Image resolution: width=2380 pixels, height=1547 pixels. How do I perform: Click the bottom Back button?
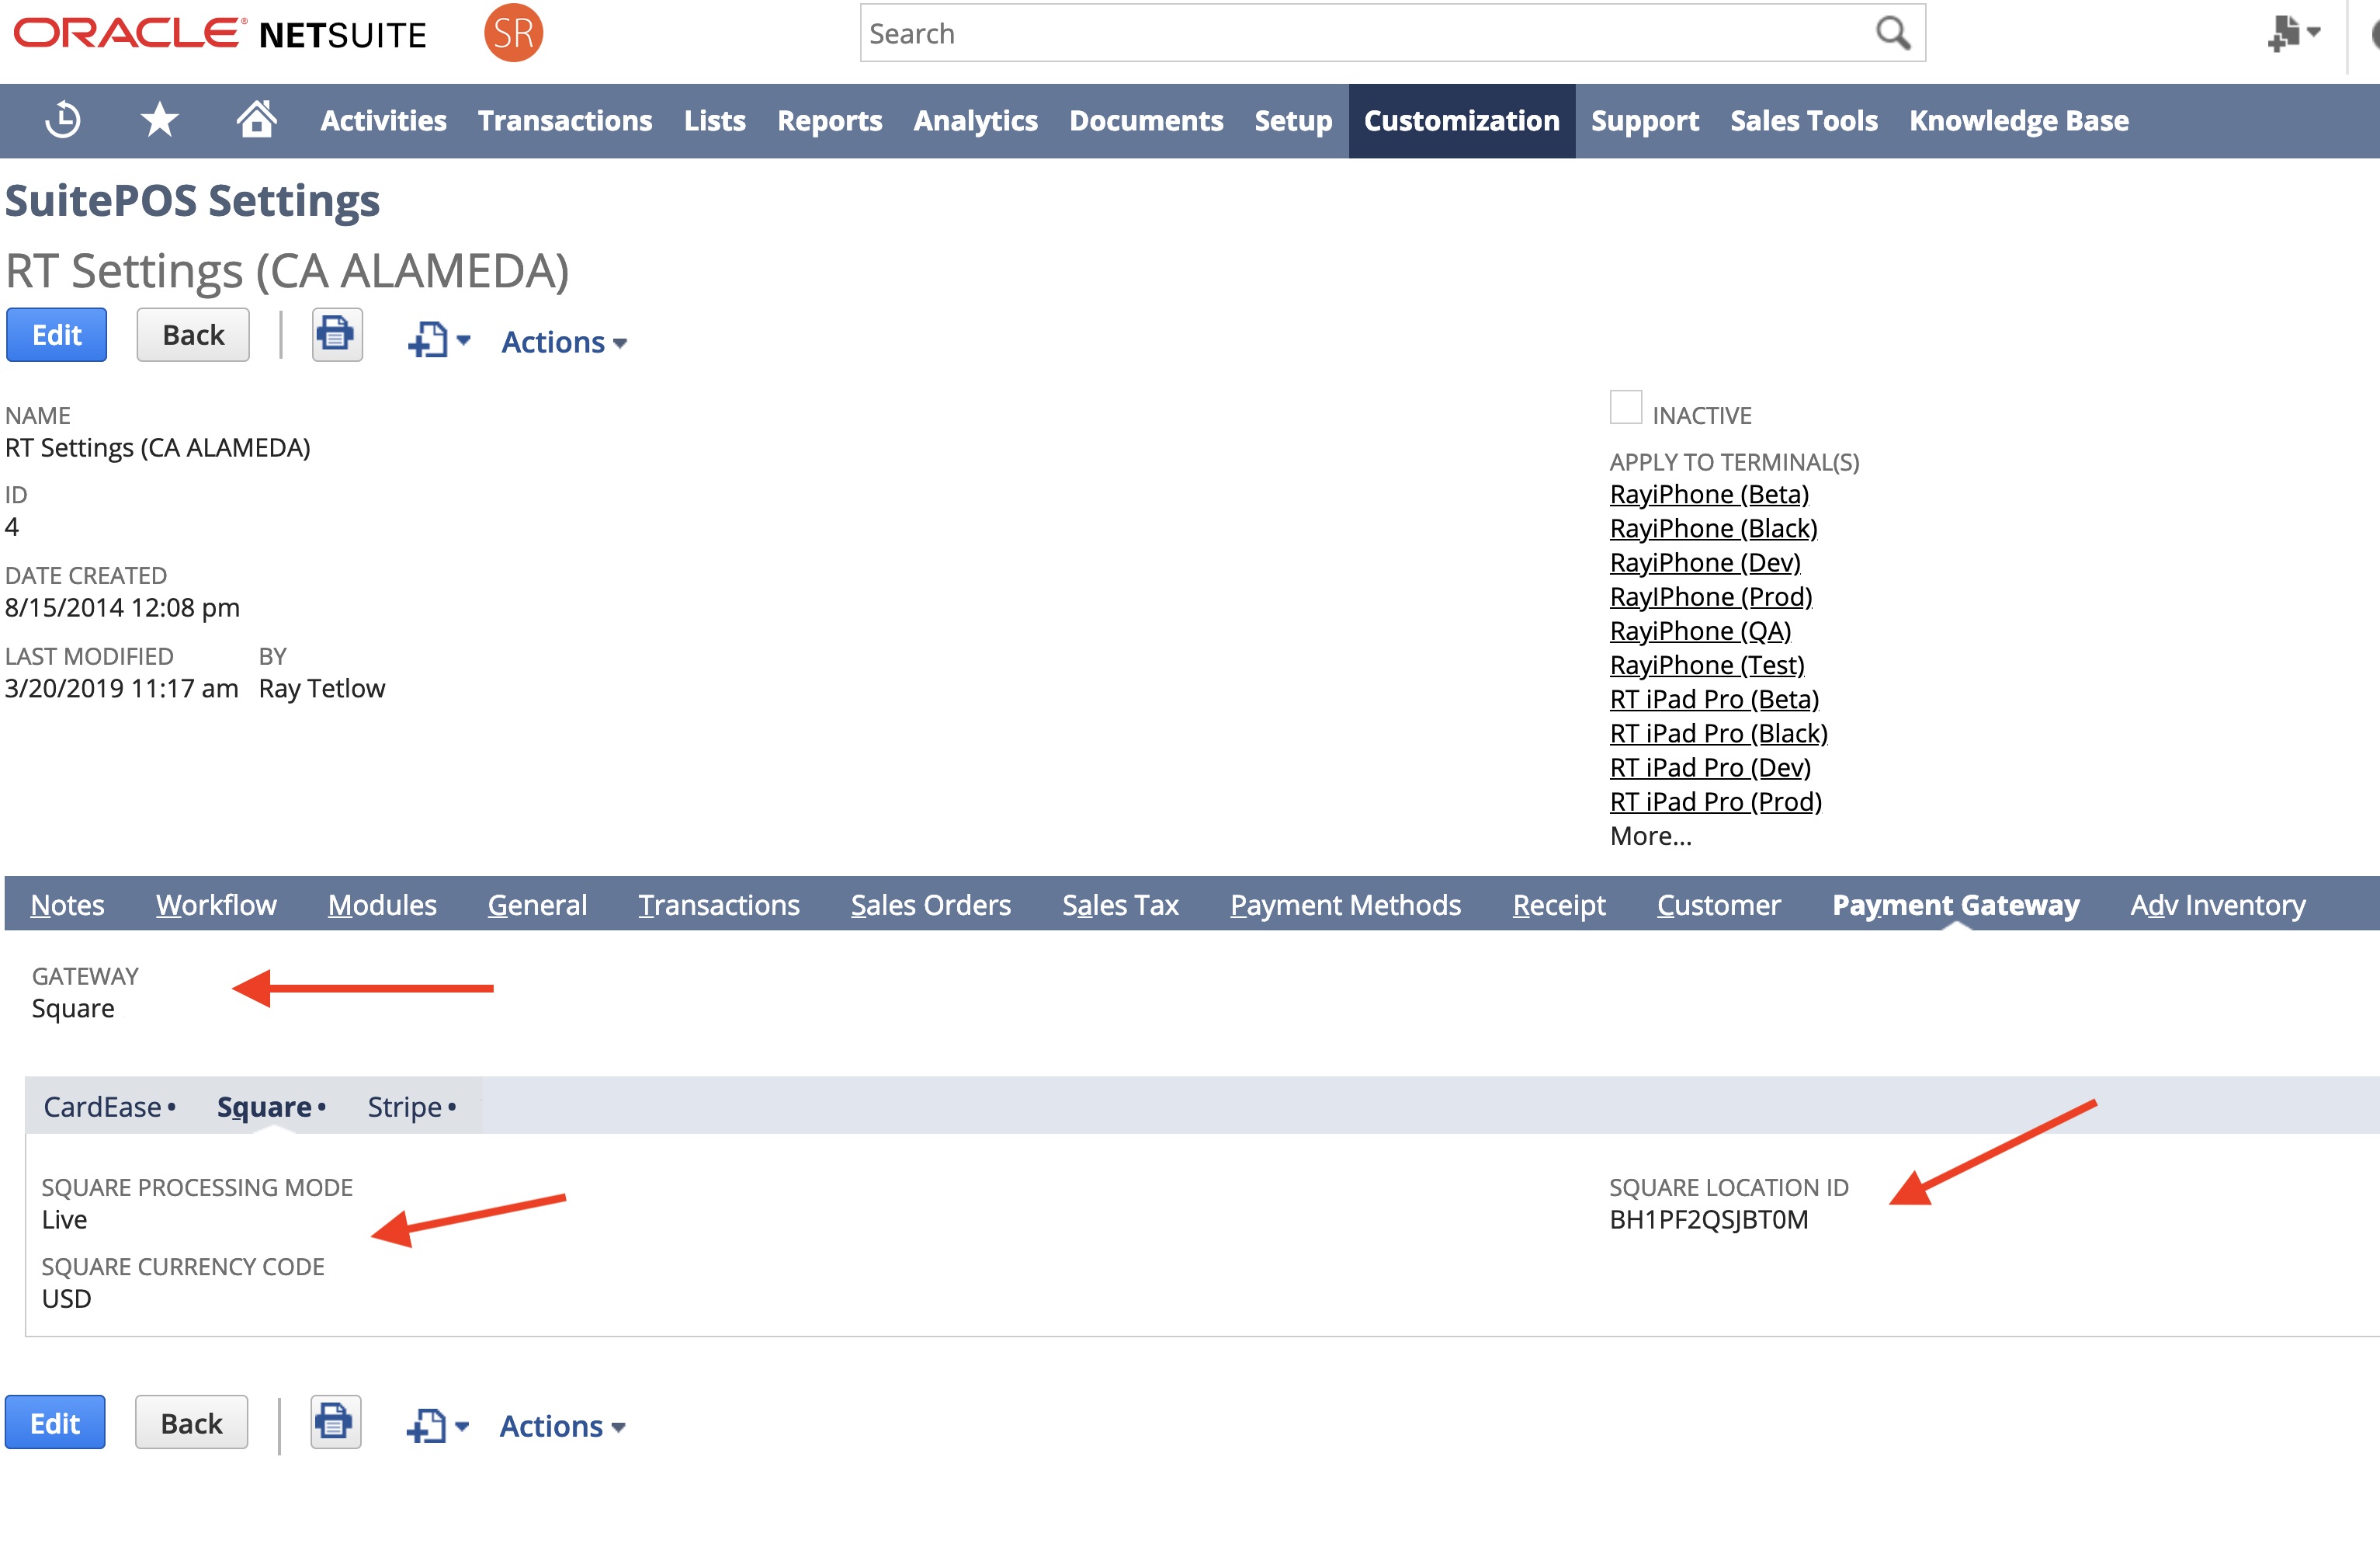[191, 1422]
